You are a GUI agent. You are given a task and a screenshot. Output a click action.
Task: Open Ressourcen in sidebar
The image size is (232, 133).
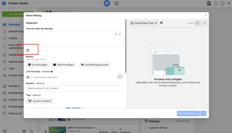click(x=15, y=113)
